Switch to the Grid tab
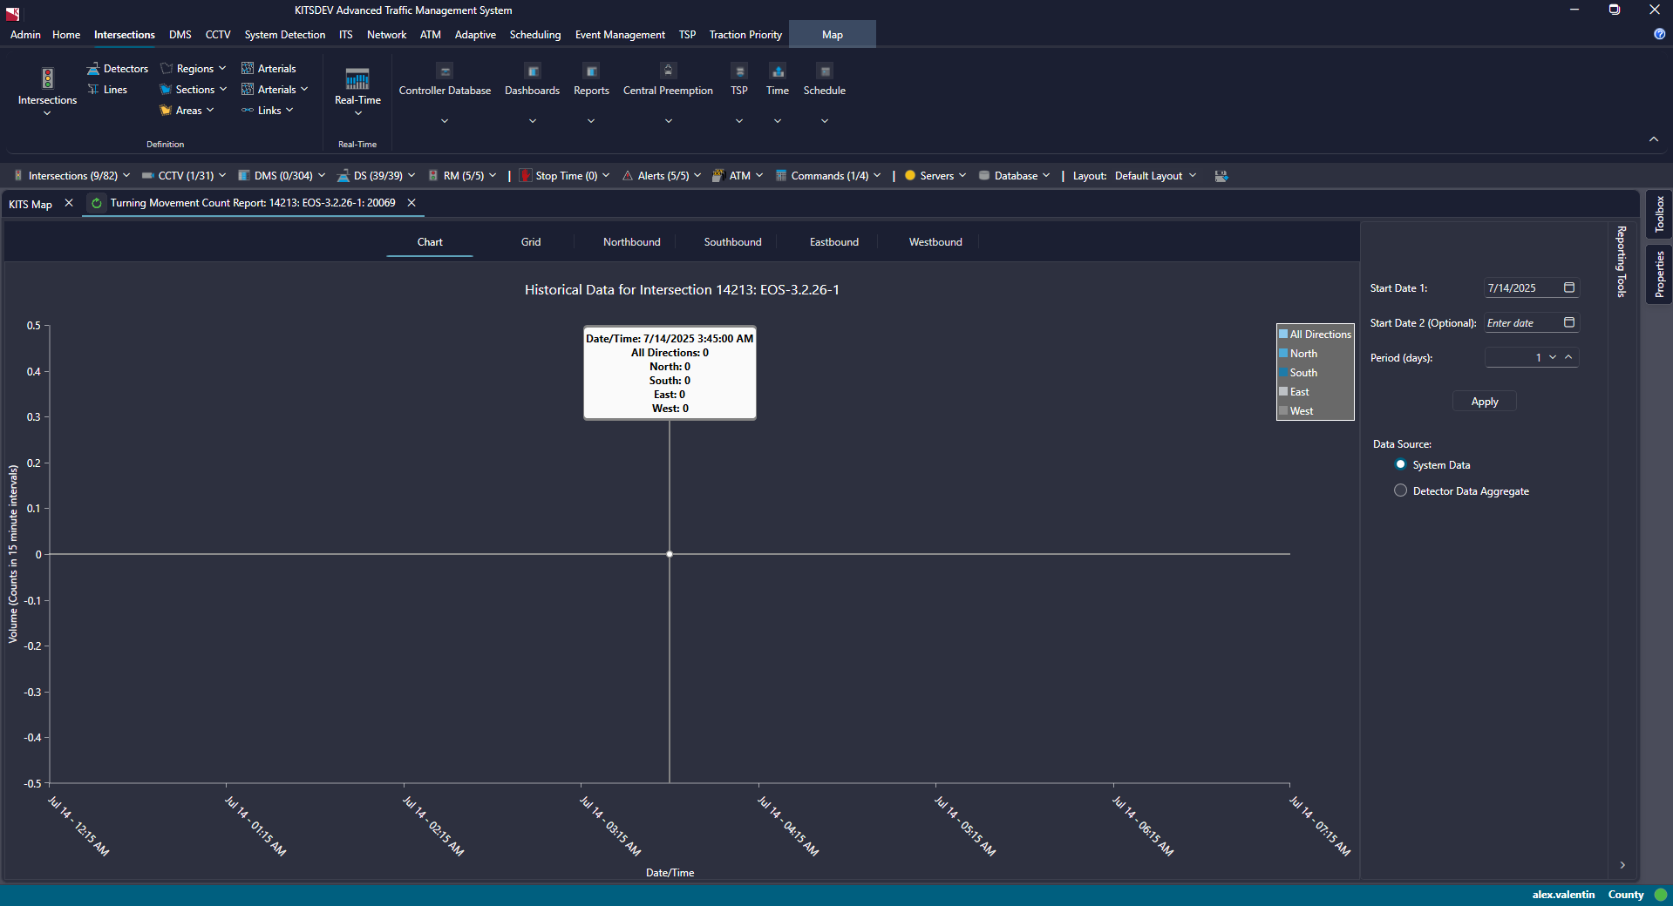 click(531, 242)
